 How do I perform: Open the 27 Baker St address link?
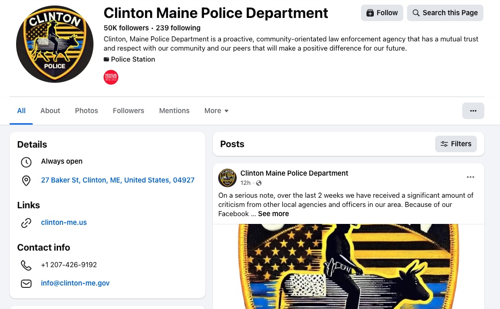pos(118,180)
